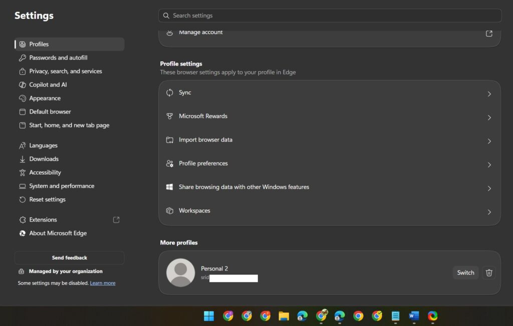This screenshot has width=513, height=326.
Task: Switch to the Personal 2 profile
Action: (465, 273)
